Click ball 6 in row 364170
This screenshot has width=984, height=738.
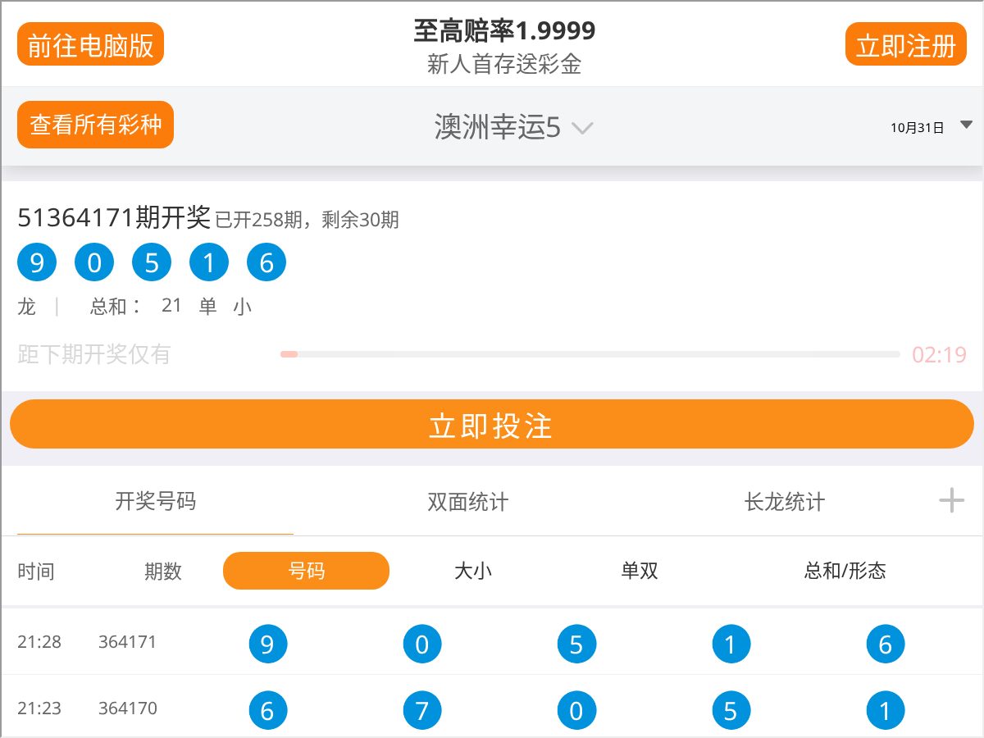click(268, 710)
